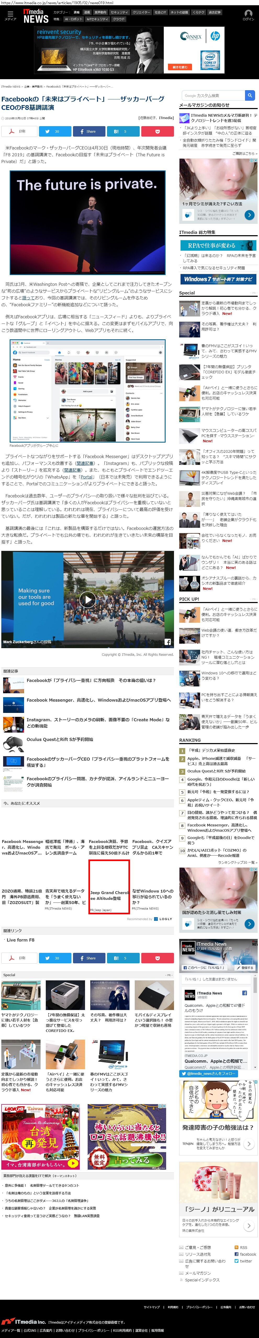
Task: Open related article Facebook Messenger 高速化
Action: click(x=98, y=700)
